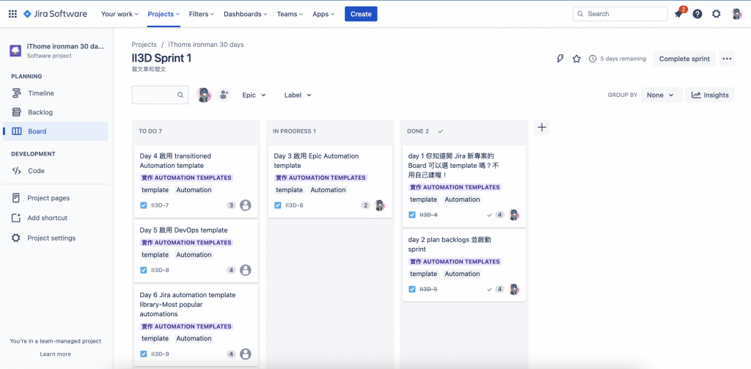Open card Day 3 Epic Automation template
Image resolution: width=751 pixels, height=369 pixels.
[330, 182]
